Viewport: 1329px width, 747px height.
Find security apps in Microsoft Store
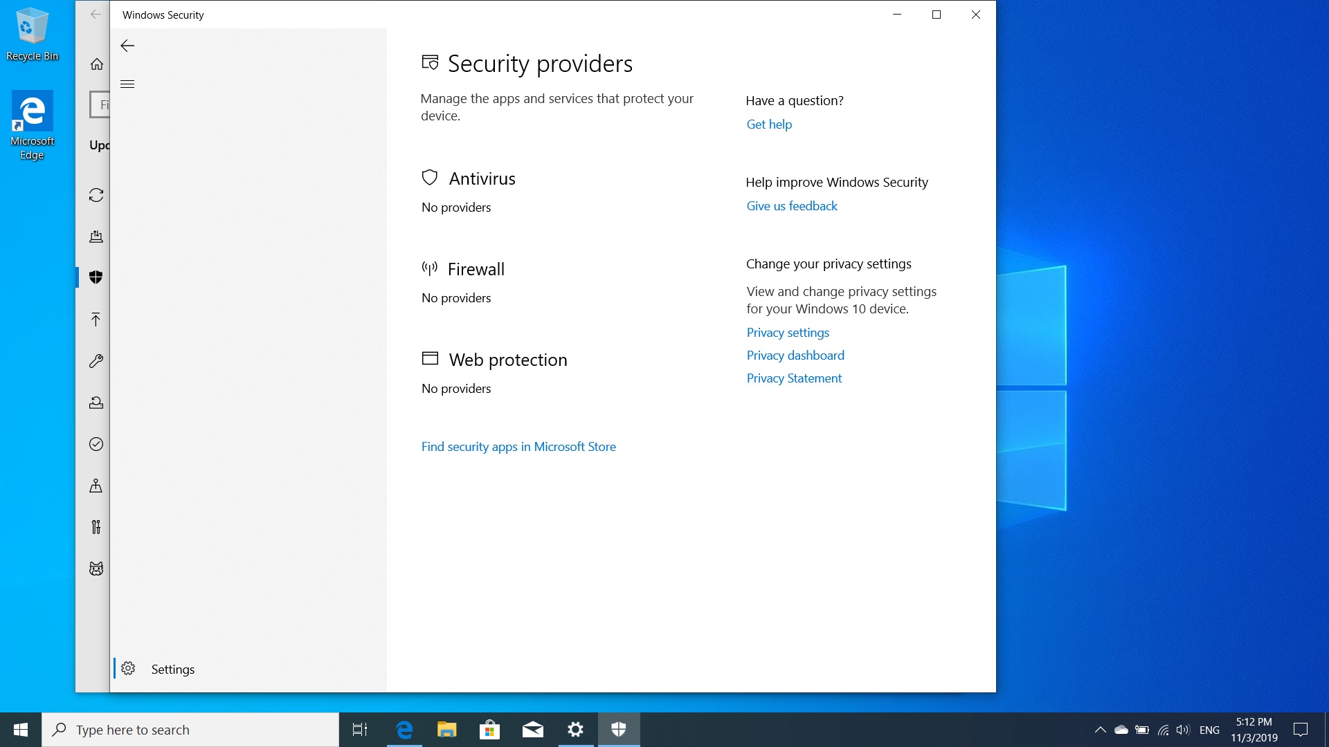point(518,447)
